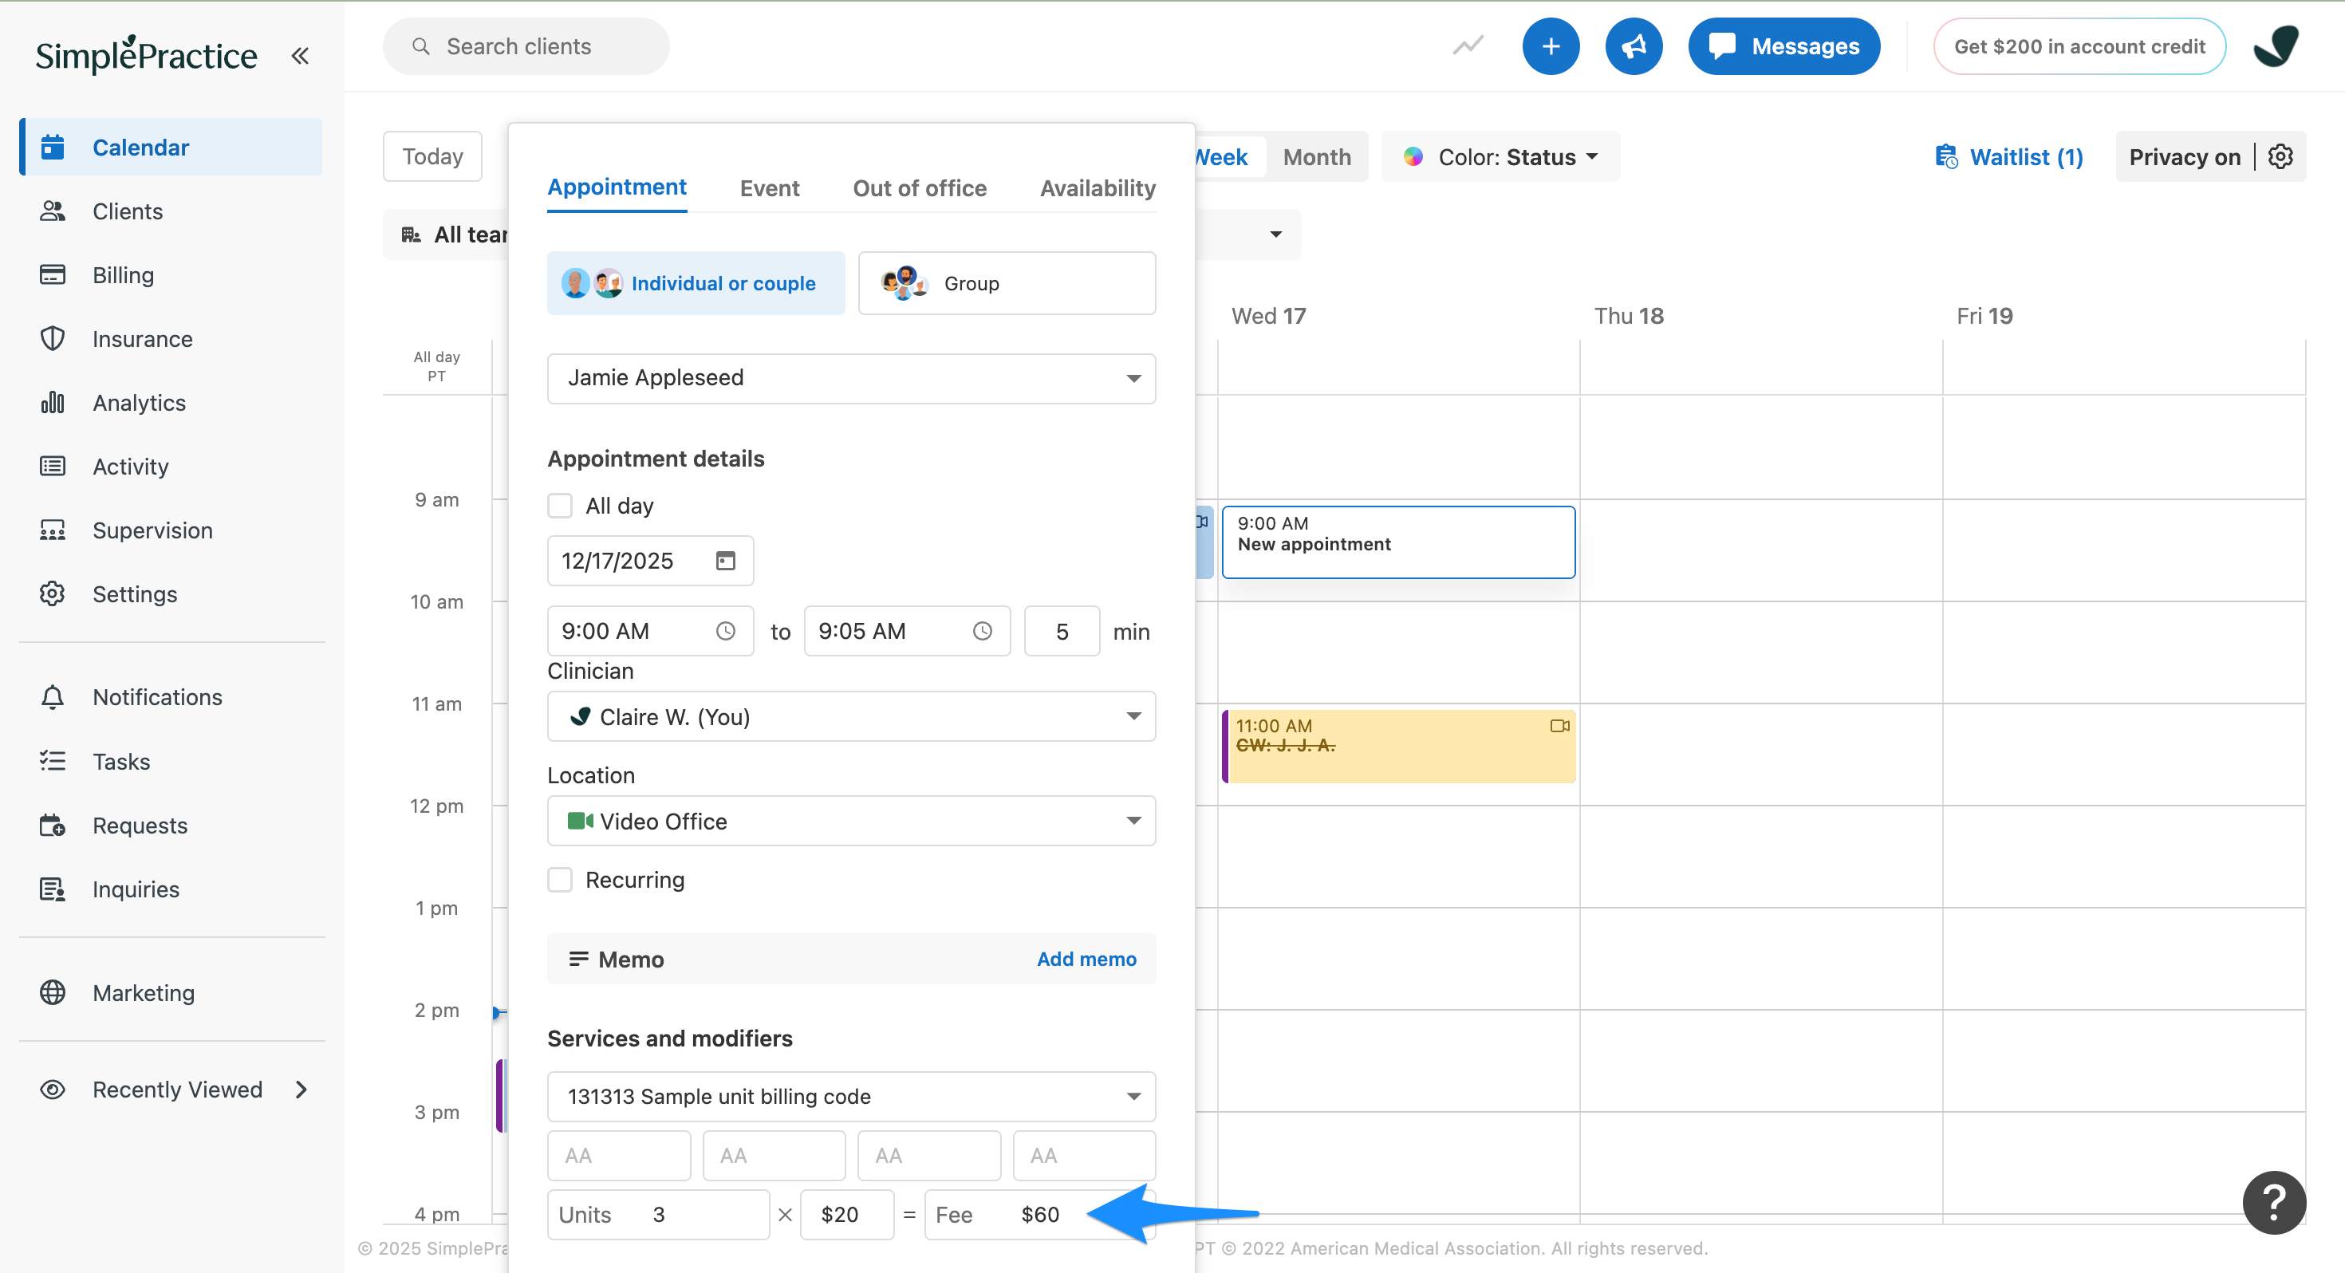Viewport: 2345px width, 1273px height.
Task: Open the All team filter dropdown
Action: pos(446,235)
